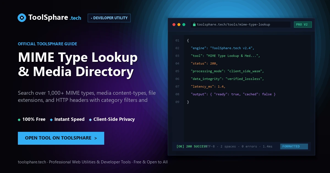The image size is (330, 173).
Task: Click the "& Media Directory" headline line
Action: coord(76,71)
